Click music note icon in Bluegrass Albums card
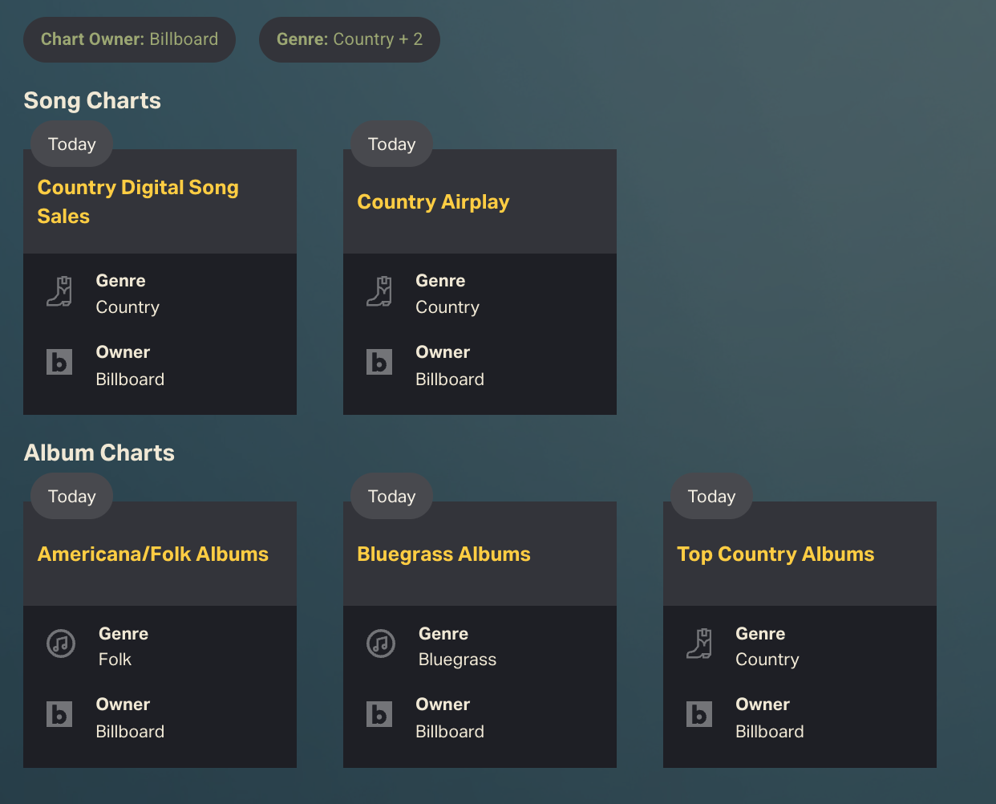The width and height of the screenshot is (996, 804). coord(381,644)
